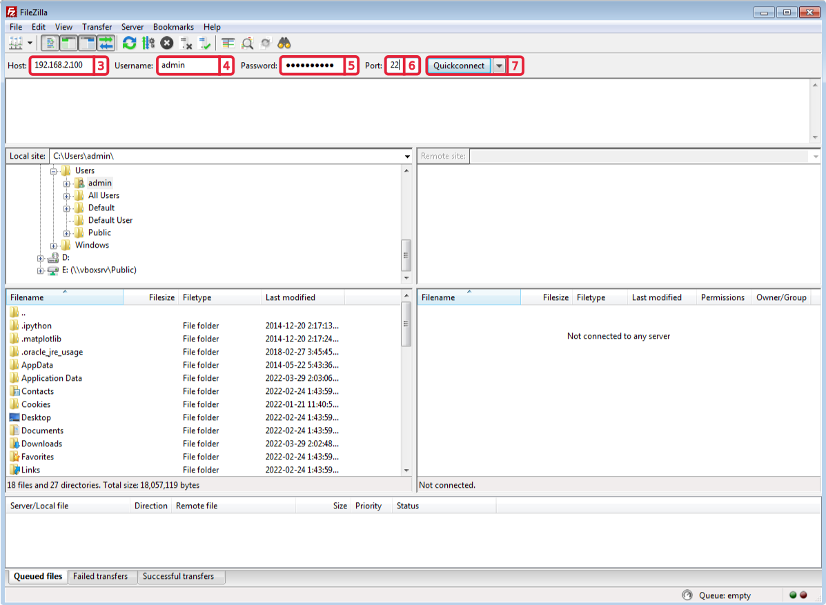The image size is (826, 605).
Task: Open the Quickconnect history dropdown arrow
Action: (499, 66)
